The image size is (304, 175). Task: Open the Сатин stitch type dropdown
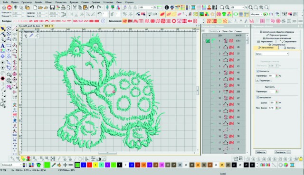(272, 54)
